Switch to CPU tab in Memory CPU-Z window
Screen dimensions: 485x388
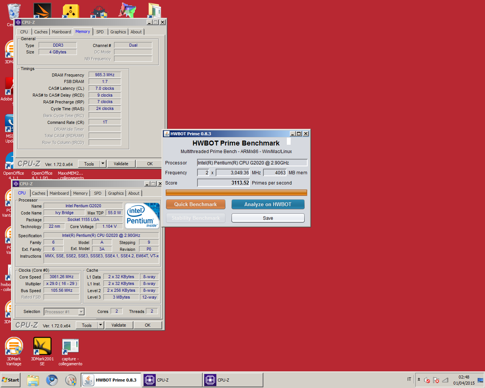pos(24,32)
